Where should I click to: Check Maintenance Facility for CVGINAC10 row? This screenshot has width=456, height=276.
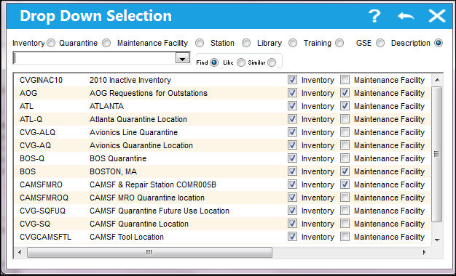click(345, 80)
